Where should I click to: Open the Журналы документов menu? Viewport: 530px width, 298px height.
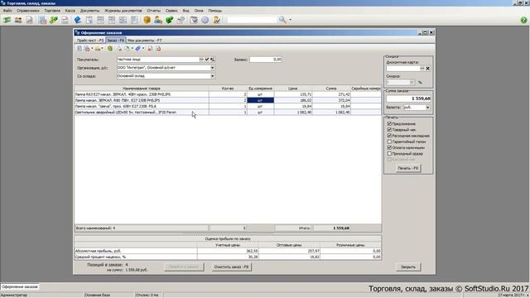(x=123, y=11)
